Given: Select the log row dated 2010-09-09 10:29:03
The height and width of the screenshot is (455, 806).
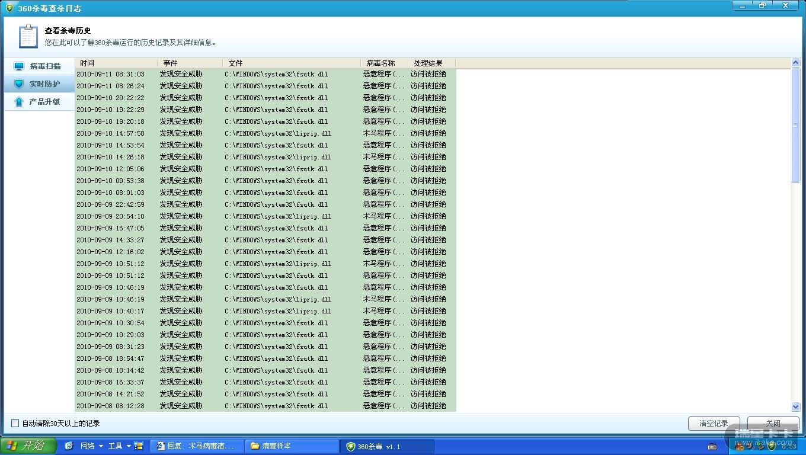Looking at the screenshot, I should 266,335.
